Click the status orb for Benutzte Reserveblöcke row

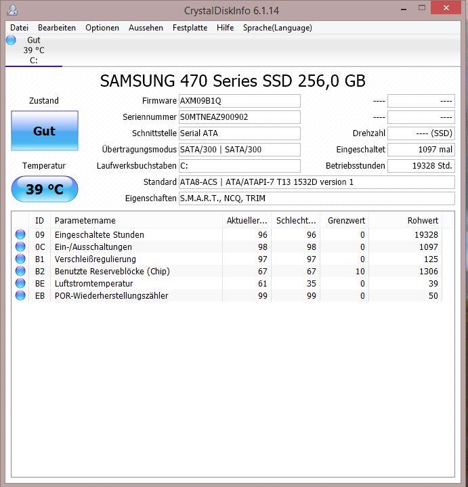pyautogui.click(x=20, y=271)
